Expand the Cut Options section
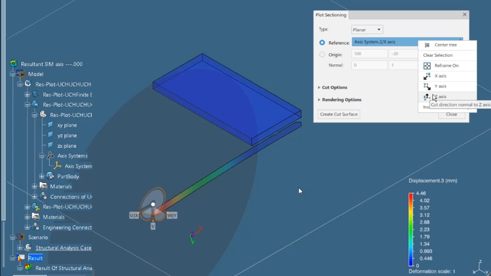Screen dimensions: 491x276 [x=319, y=87]
